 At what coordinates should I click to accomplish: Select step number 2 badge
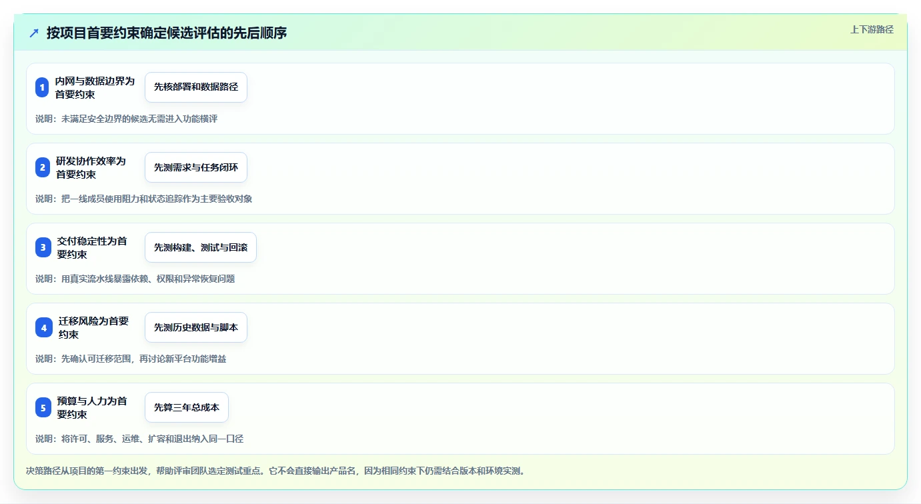pyautogui.click(x=42, y=167)
